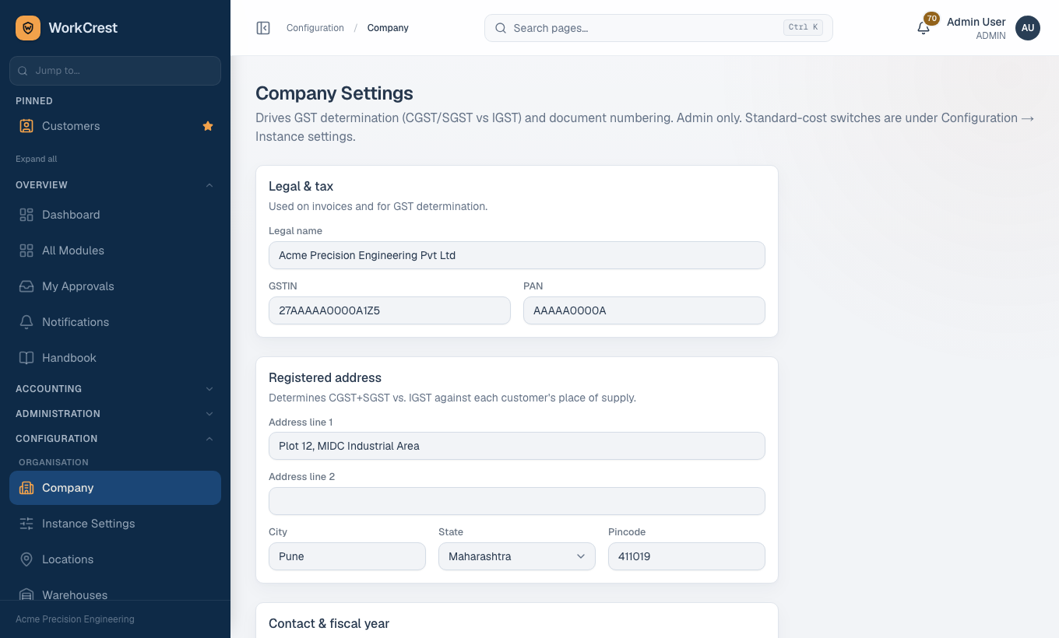Click the Legal name input field

tap(517, 255)
